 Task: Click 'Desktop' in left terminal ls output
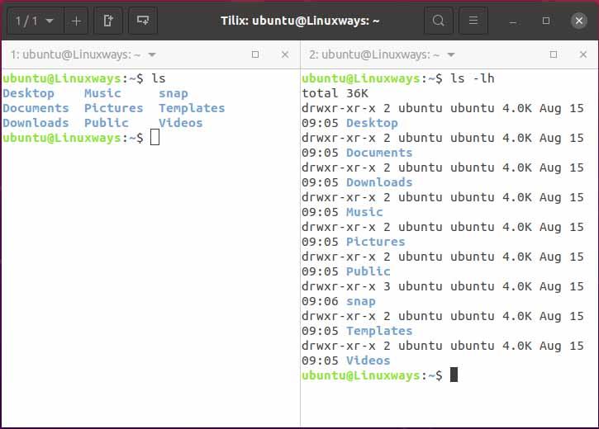click(x=29, y=93)
